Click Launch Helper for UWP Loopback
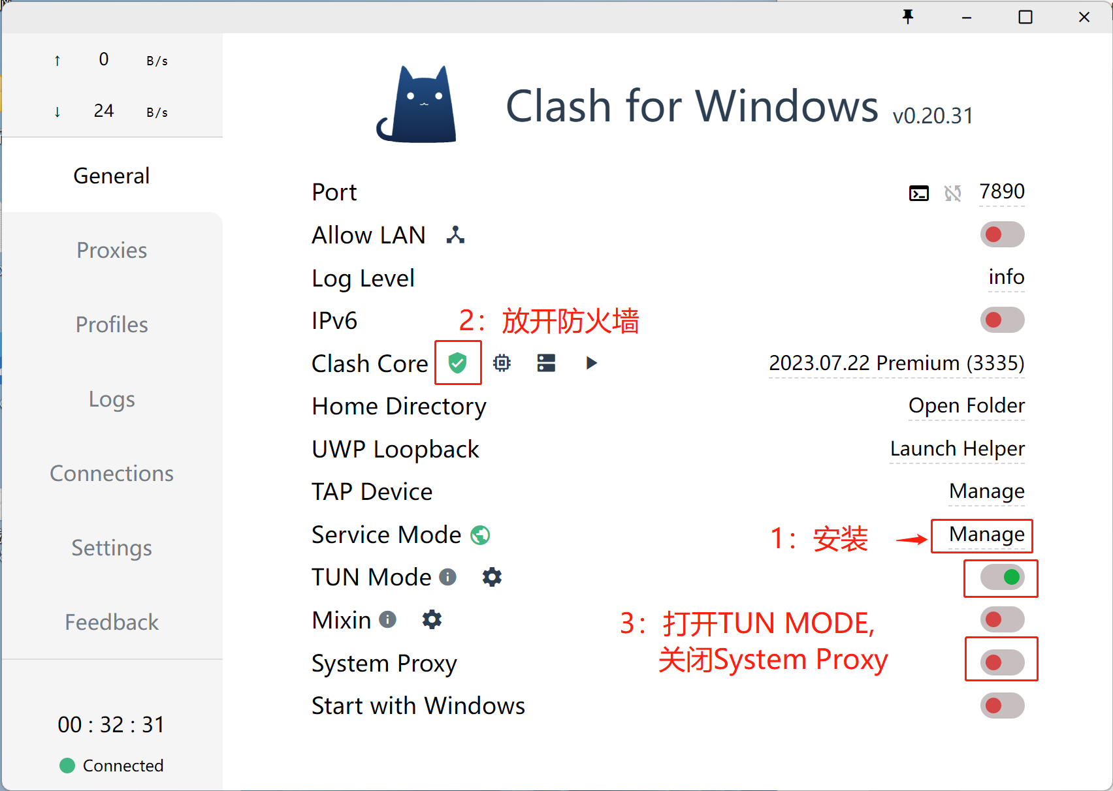 958,449
